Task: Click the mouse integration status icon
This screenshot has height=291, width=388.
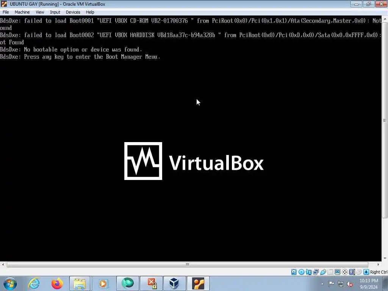Action: coord(359,272)
